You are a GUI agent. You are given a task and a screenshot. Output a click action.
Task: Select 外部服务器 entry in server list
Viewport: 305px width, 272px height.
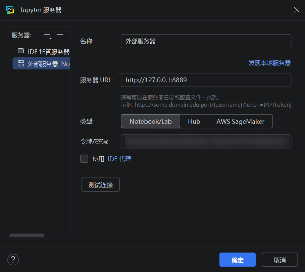pyautogui.click(x=41, y=64)
